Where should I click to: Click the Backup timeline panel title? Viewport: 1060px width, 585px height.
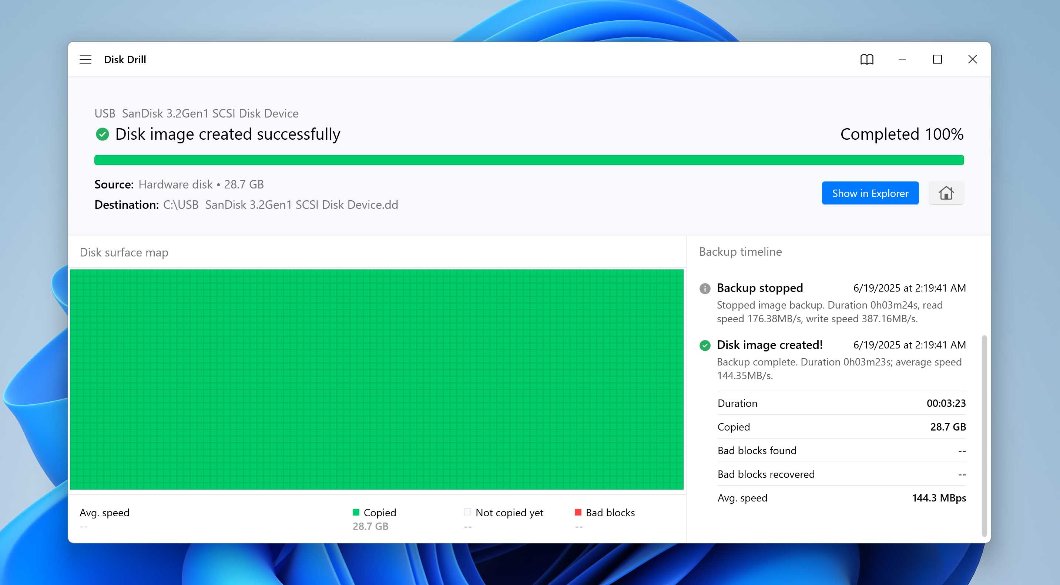740,251
